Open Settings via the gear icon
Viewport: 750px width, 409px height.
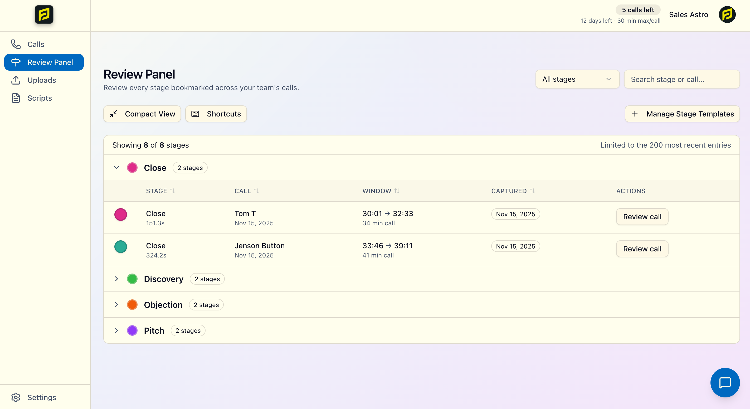tap(16, 397)
